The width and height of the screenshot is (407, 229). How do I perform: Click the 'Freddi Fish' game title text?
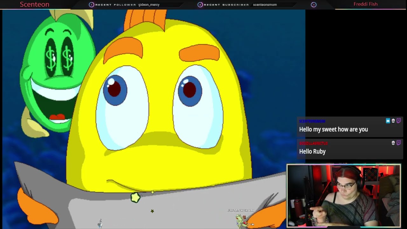coord(366,4)
